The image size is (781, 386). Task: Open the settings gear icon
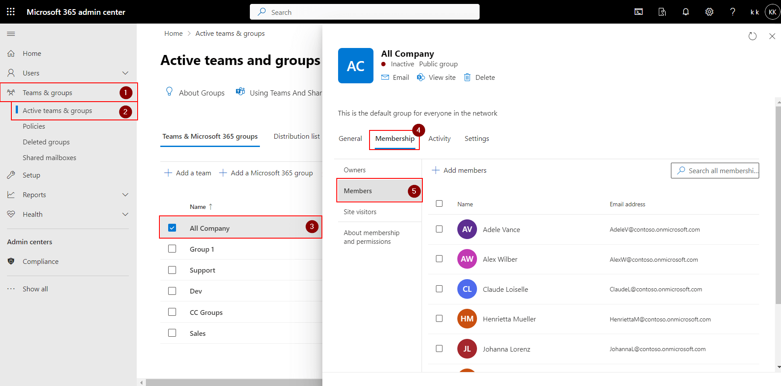(x=709, y=12)
